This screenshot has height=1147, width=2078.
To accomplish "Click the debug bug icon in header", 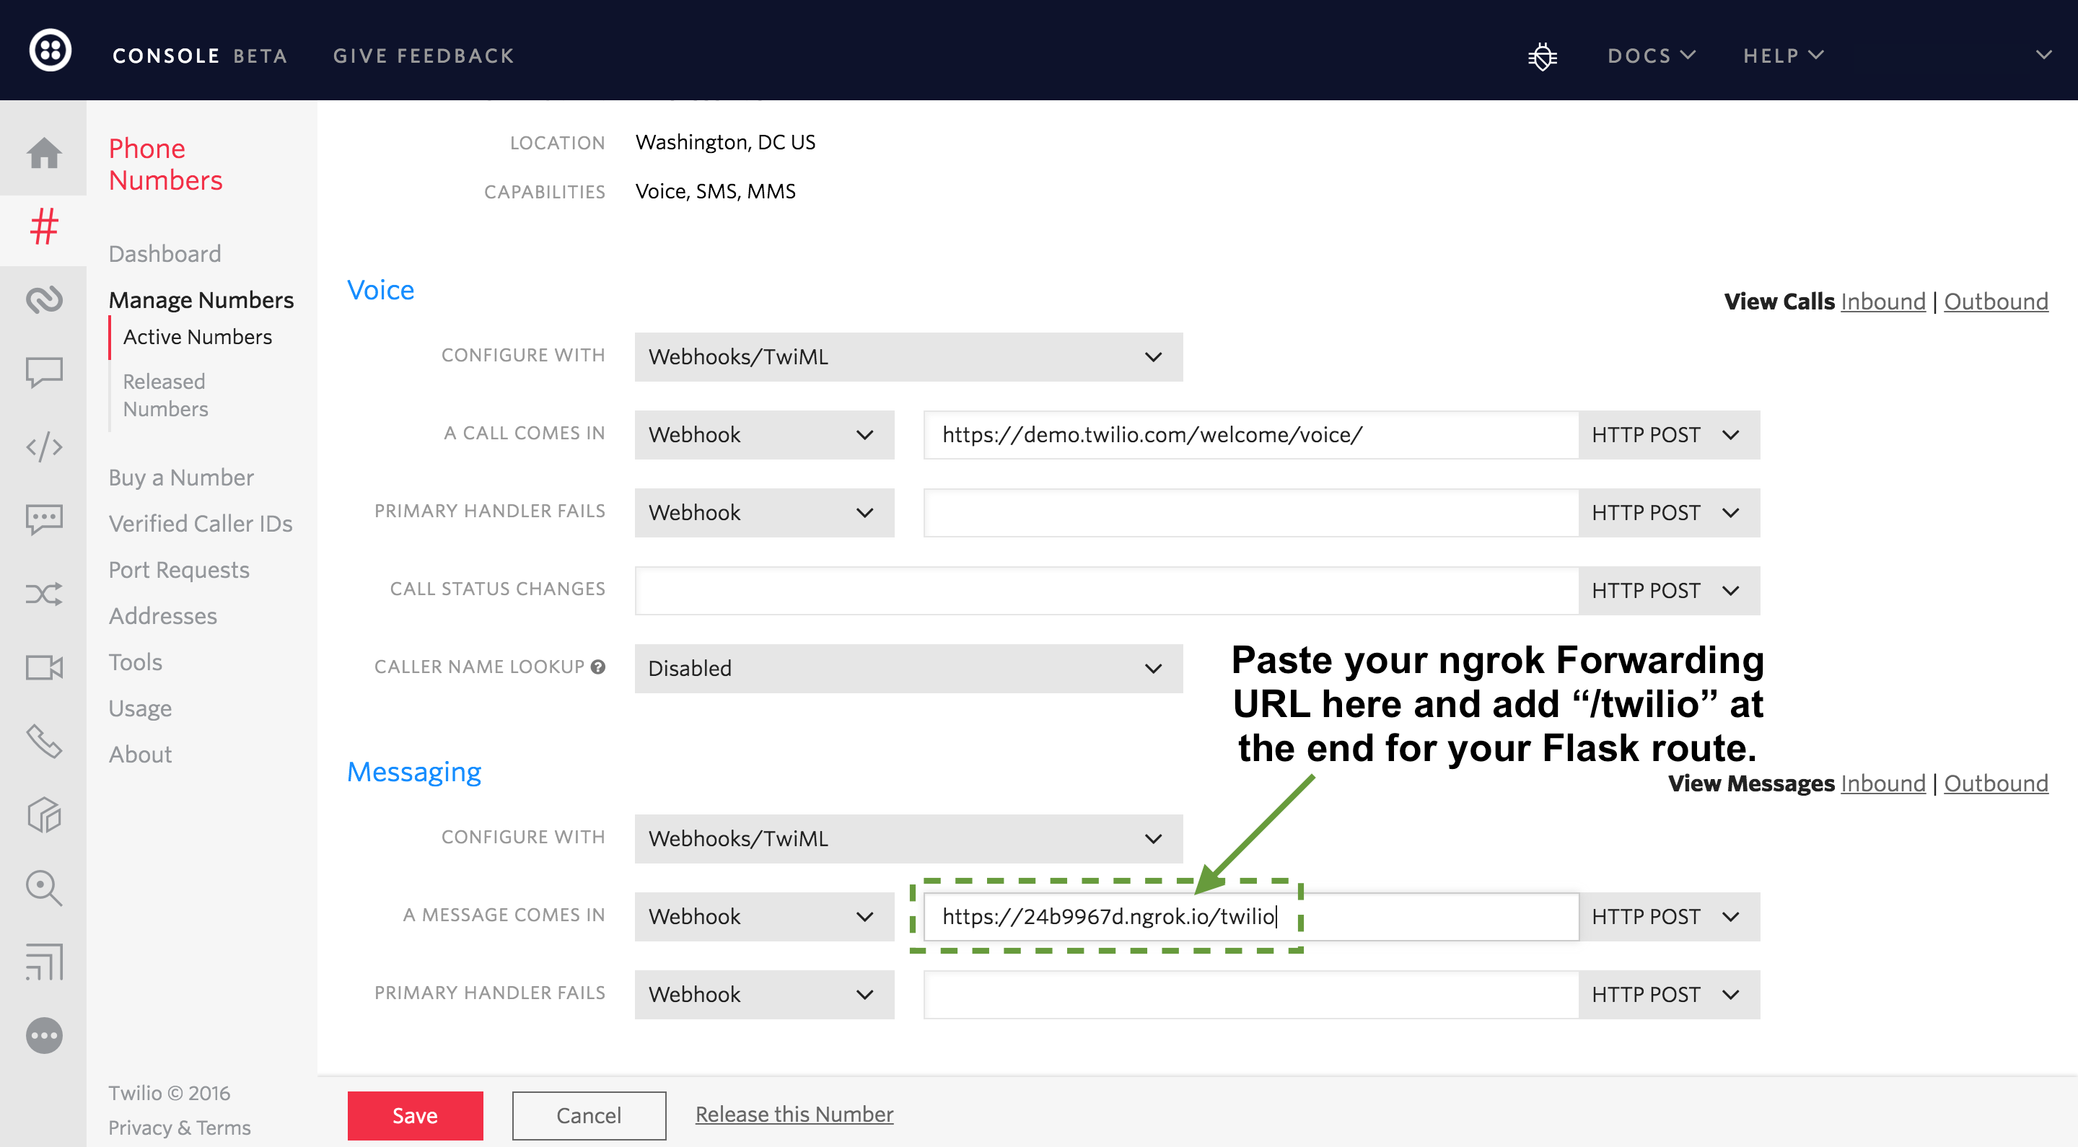I will [x=1542, y=56].
